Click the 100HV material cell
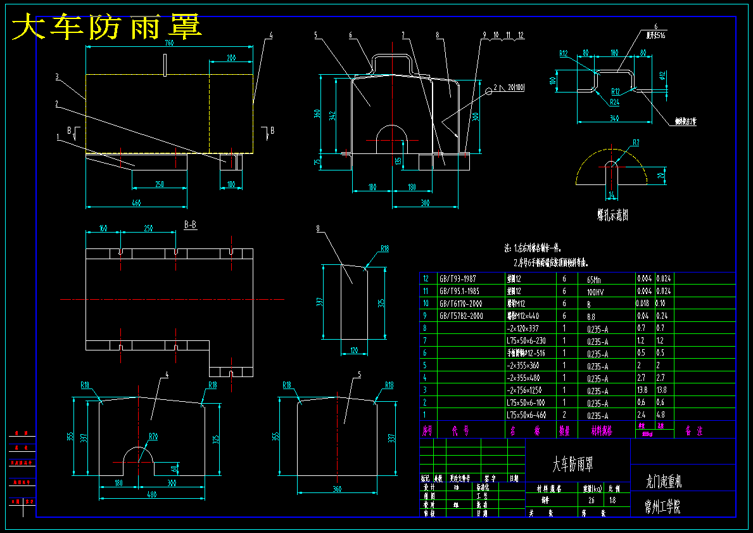The width and height of the screenshot is (753, 533). coord(595,292)
